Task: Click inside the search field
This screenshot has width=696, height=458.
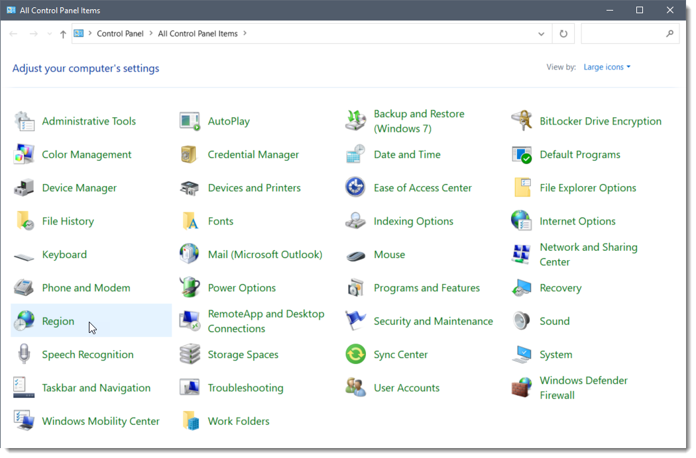Action: 626,33
